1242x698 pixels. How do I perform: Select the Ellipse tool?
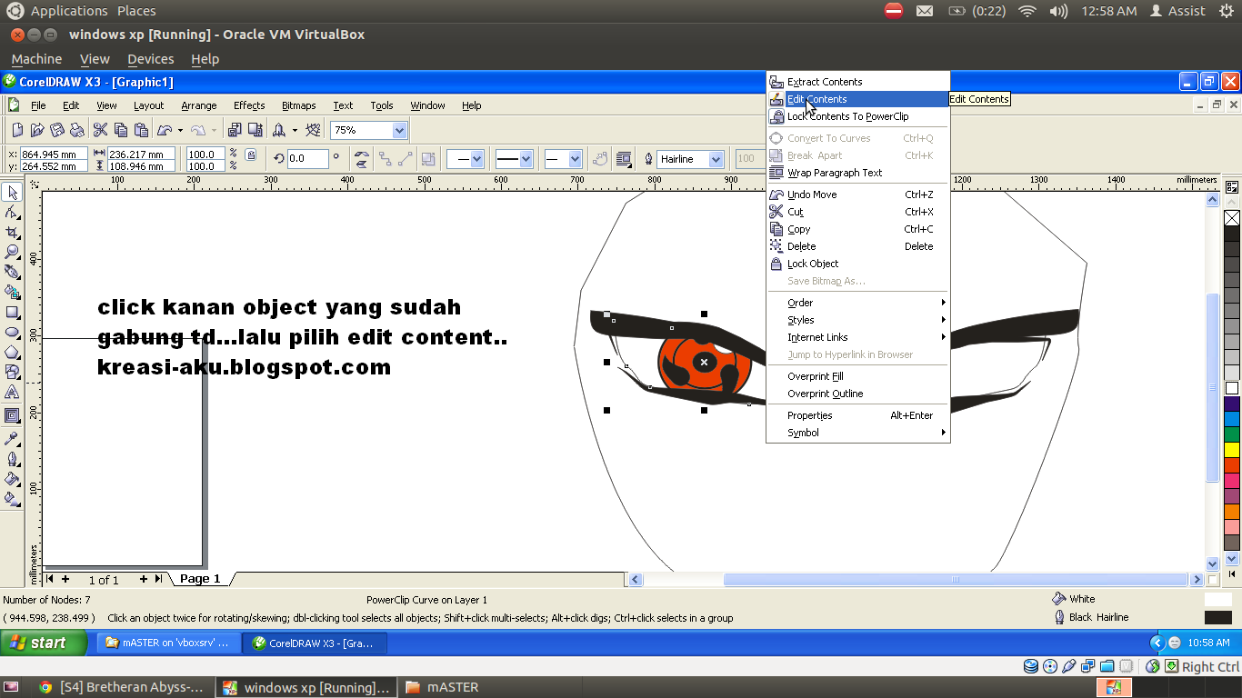tap(12, 332)
